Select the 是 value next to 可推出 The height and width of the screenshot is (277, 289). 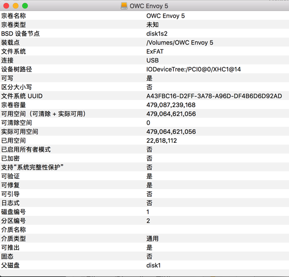149,247
